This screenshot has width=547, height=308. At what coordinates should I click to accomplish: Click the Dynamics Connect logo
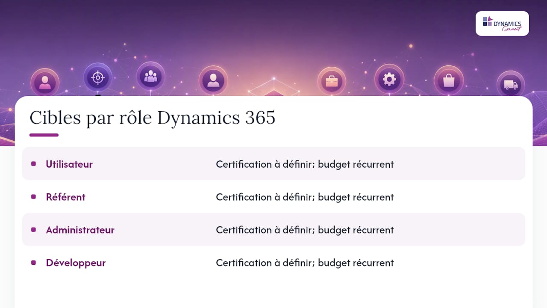[x=502, y=24]
